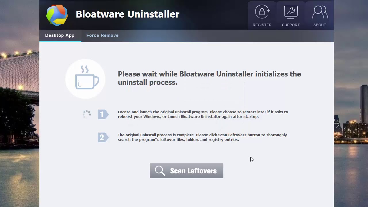
Task: Open the About people icon
Action: (x=320, y=12)
